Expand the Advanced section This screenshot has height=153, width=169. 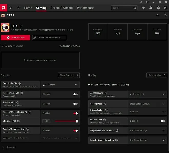click(x=9, y=147)
